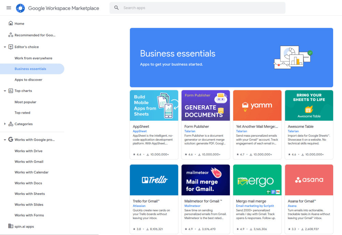342x235 pixels.
Task: Click the Asana developer link
Action: [292, 206]
